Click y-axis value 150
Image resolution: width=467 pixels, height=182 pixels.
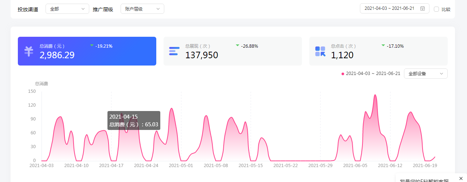click(x=32, y=91)
